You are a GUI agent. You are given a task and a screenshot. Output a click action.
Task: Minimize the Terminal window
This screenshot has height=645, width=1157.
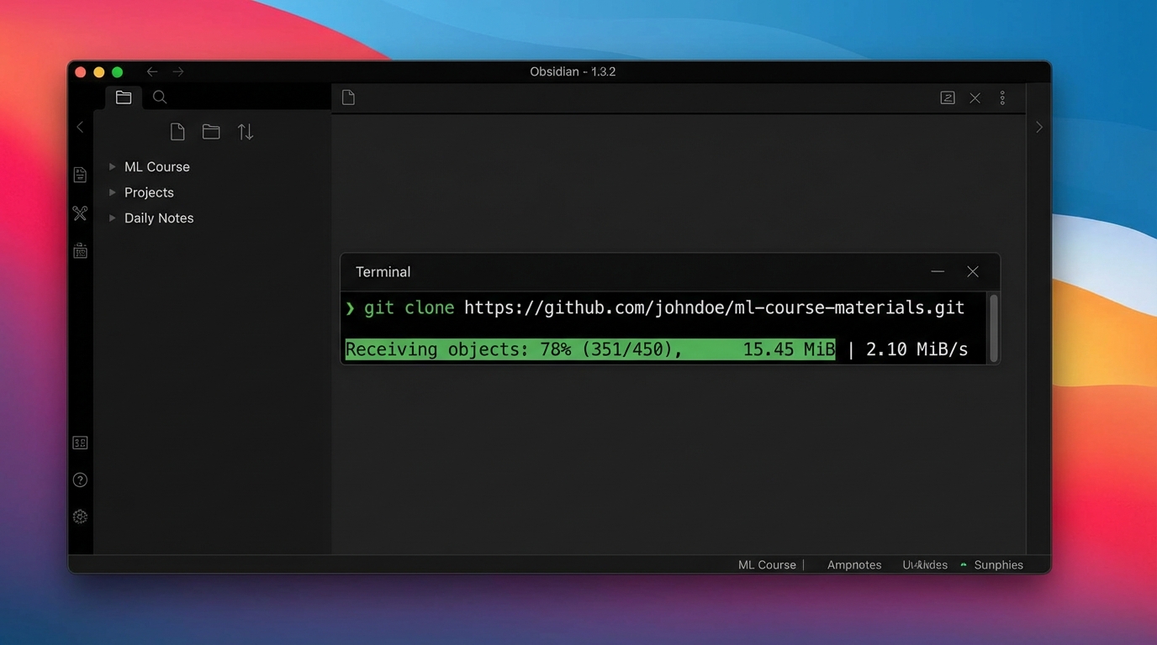point(937,271)
